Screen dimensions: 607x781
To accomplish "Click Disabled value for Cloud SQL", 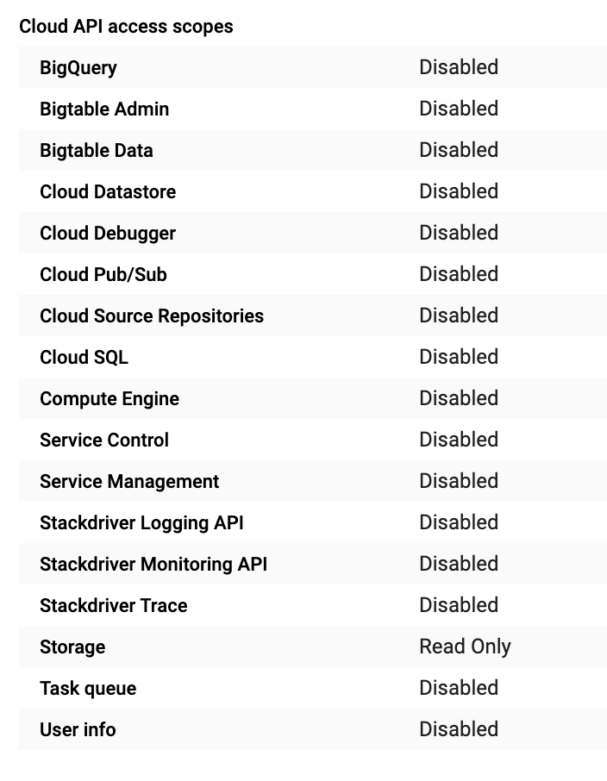I will tap(459, 357).
